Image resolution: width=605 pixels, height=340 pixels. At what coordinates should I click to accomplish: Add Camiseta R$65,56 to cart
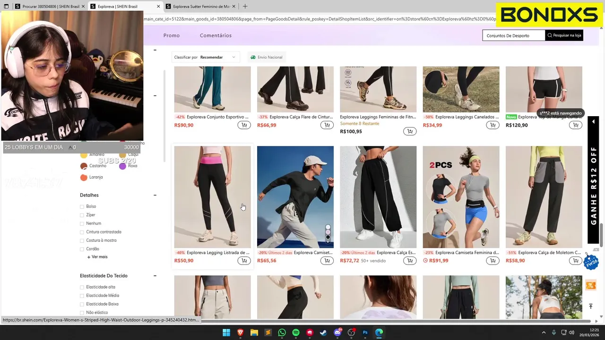click(327, 261)
